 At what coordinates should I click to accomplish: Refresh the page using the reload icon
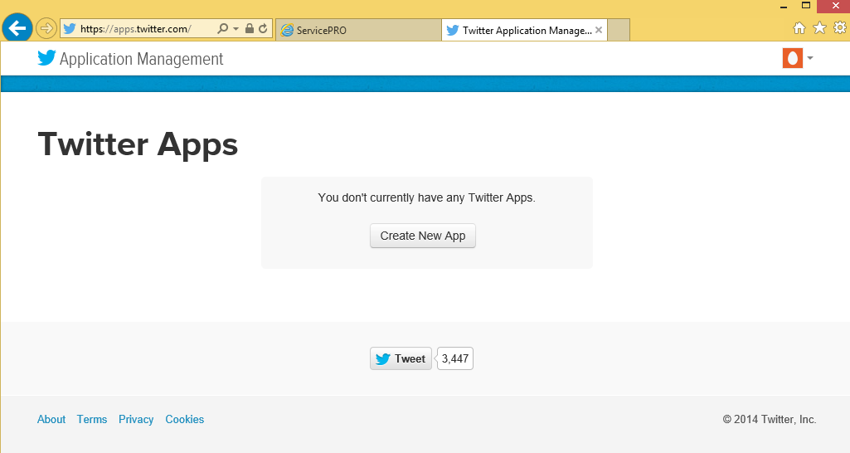pos(263,29)
